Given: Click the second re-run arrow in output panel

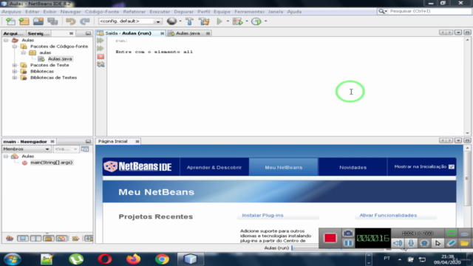Looking at the screenshot, I should pyautogui.click(x=101, y=48).
